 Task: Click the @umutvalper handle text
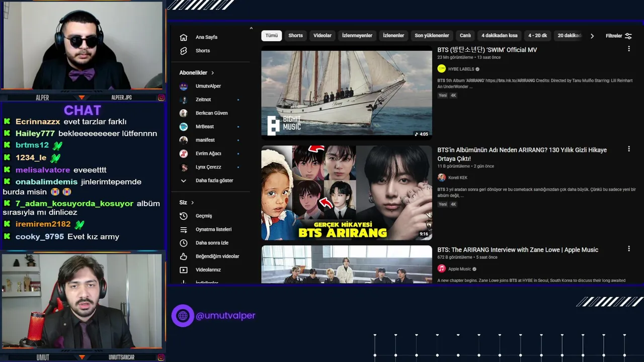coord(225,316)
